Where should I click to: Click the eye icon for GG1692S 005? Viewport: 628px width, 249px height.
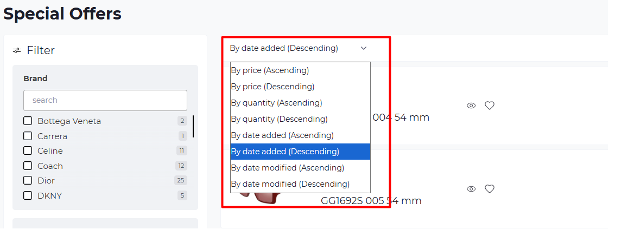(471, 189)
